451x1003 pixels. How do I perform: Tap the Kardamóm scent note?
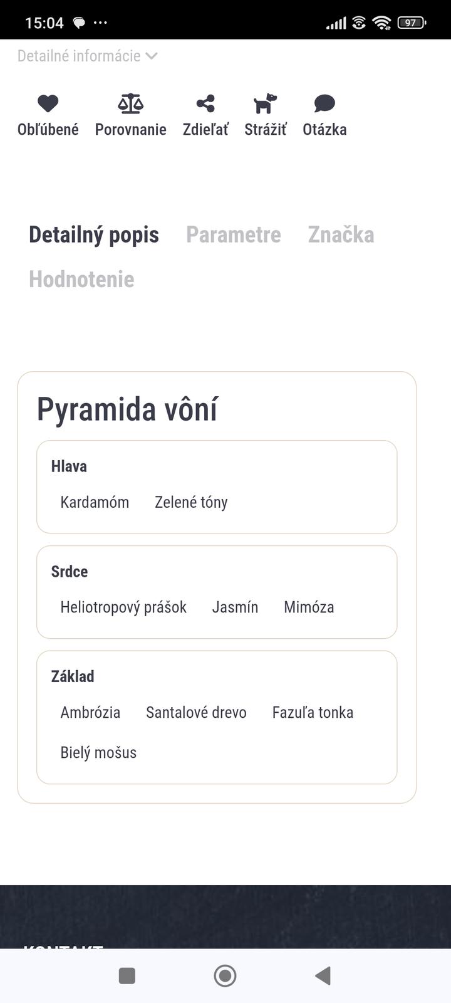tap(95, 502)
